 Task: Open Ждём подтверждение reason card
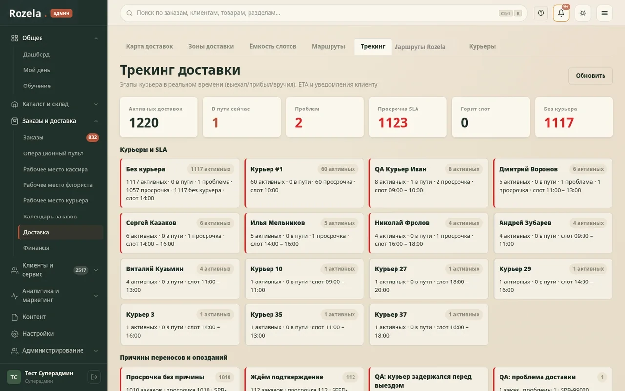pos(304,379)
